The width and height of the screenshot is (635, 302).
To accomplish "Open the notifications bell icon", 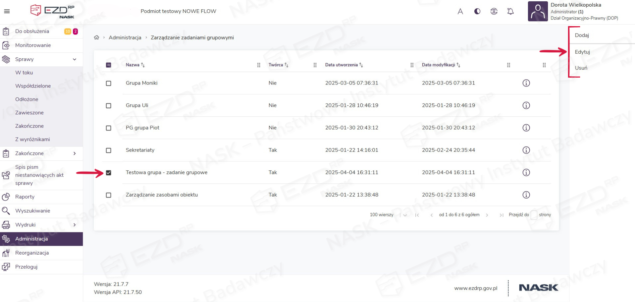I will tap(510, 11).
